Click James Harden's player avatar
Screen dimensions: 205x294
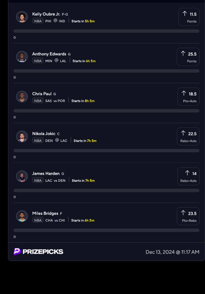[22, 176]
